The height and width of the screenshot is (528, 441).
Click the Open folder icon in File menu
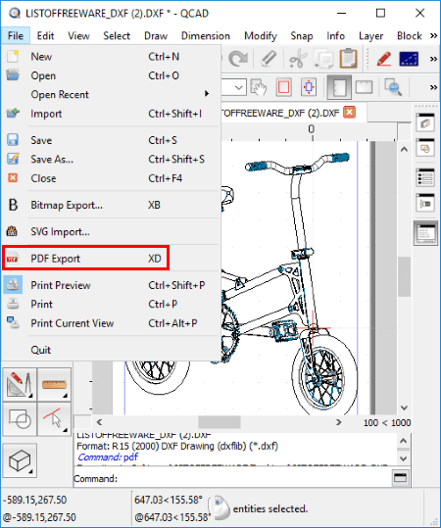coord(13,75)
